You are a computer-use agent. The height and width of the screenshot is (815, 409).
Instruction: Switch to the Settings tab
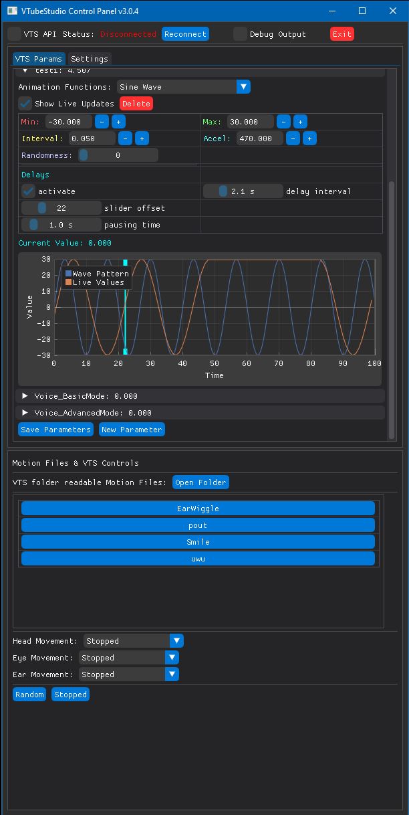pyautogui.click(x=90, y=59)
